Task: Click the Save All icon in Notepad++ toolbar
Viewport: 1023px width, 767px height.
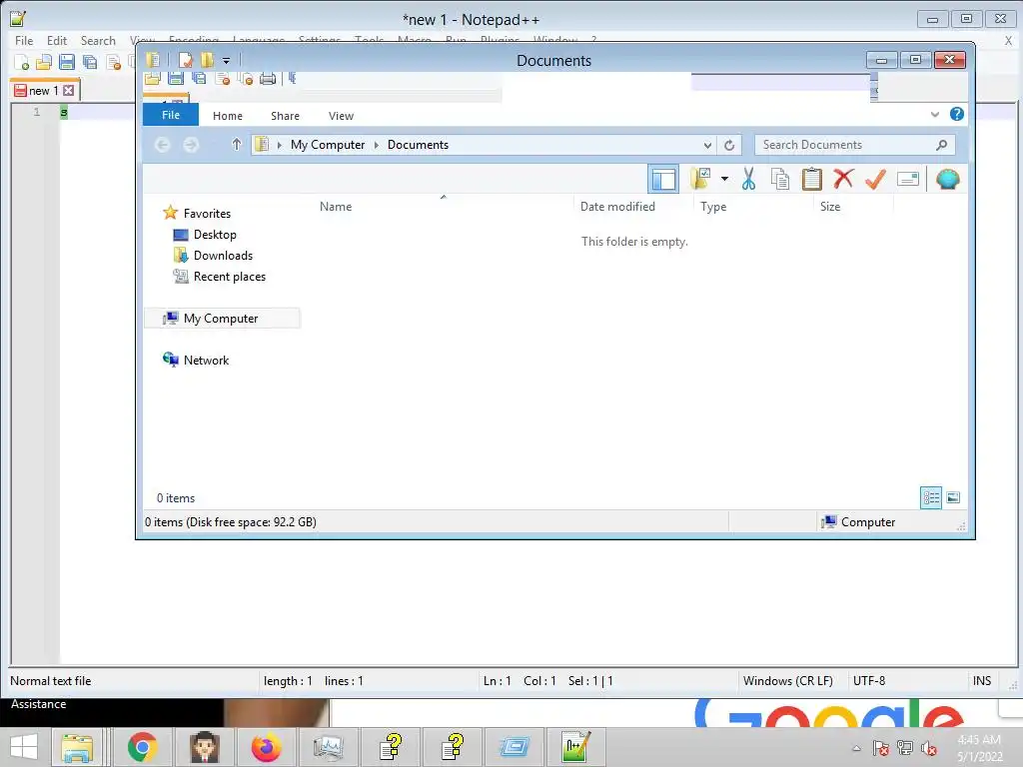Action: click(x=89, y=62)
